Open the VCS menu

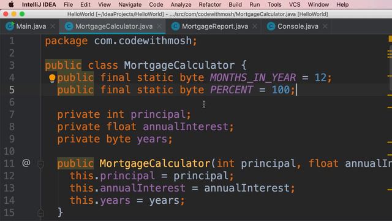pyautogui.click(x=295, y=4)
